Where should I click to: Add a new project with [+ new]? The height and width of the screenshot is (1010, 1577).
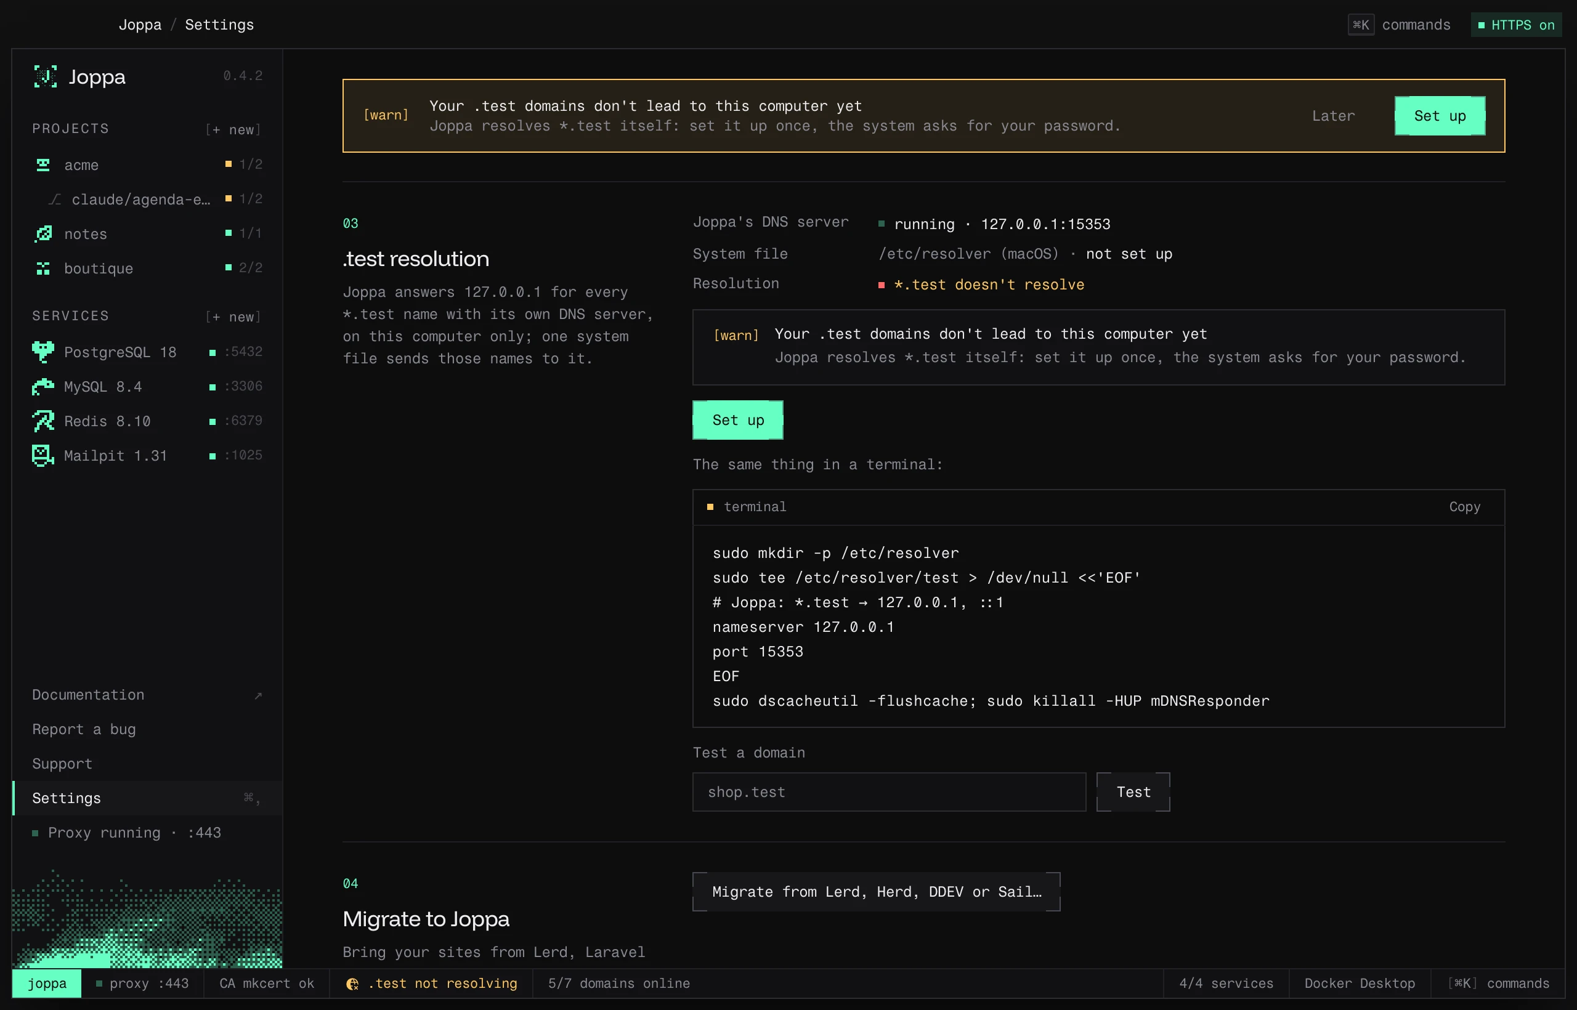233,130
